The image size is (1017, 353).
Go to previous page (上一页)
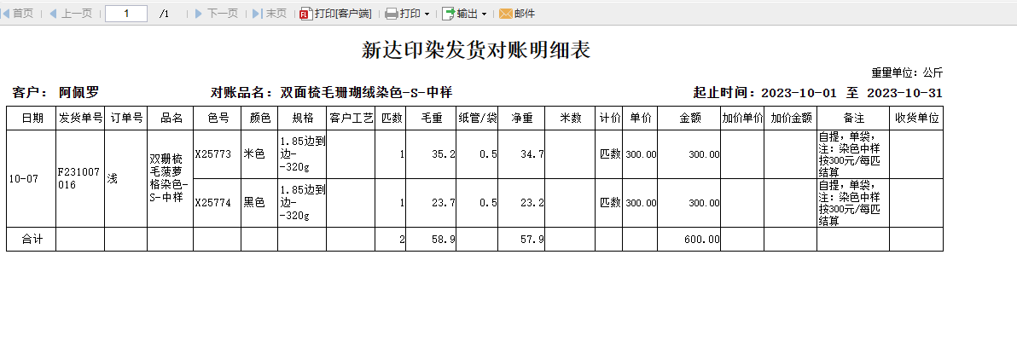click(71, 13)
